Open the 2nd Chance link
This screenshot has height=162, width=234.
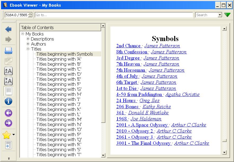(x=128, y=46)
